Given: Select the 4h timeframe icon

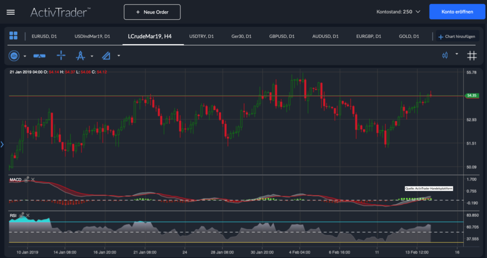Looking at the screenshot, I should pyautogui.click(x=14, y=56).
